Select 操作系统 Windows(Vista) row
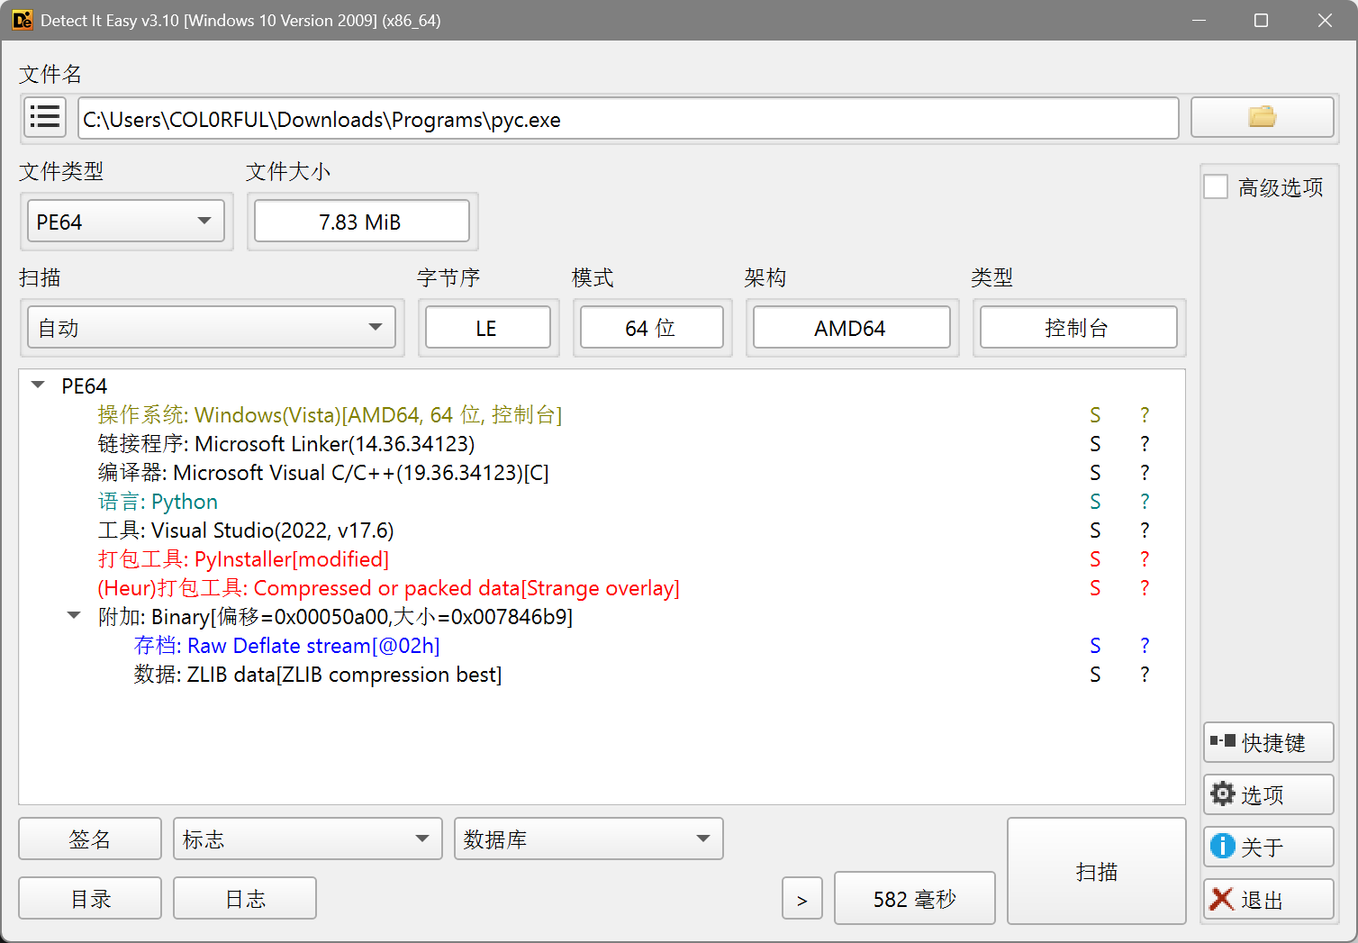The image size is (1358, 943). pos(602,414)
